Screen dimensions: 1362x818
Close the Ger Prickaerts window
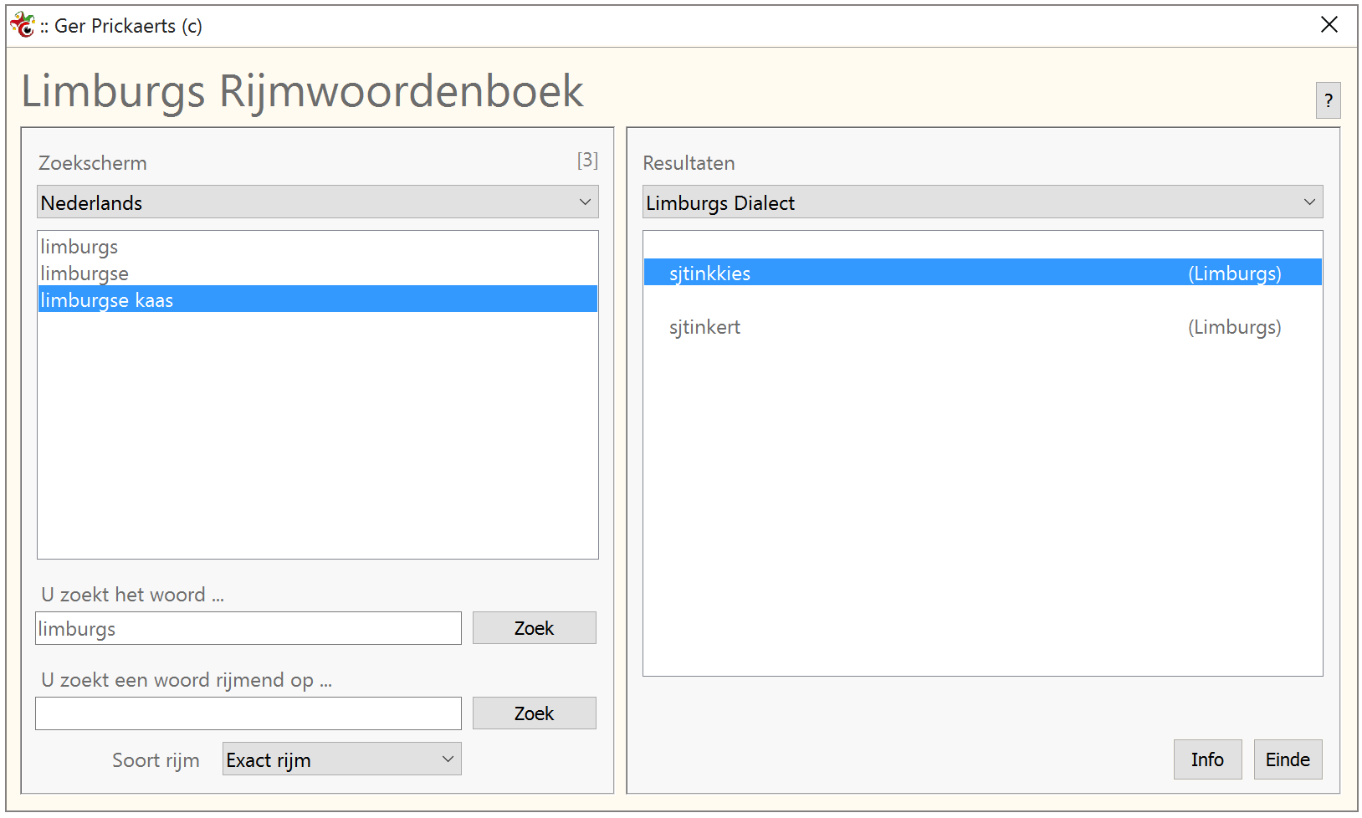point(1329,25)
